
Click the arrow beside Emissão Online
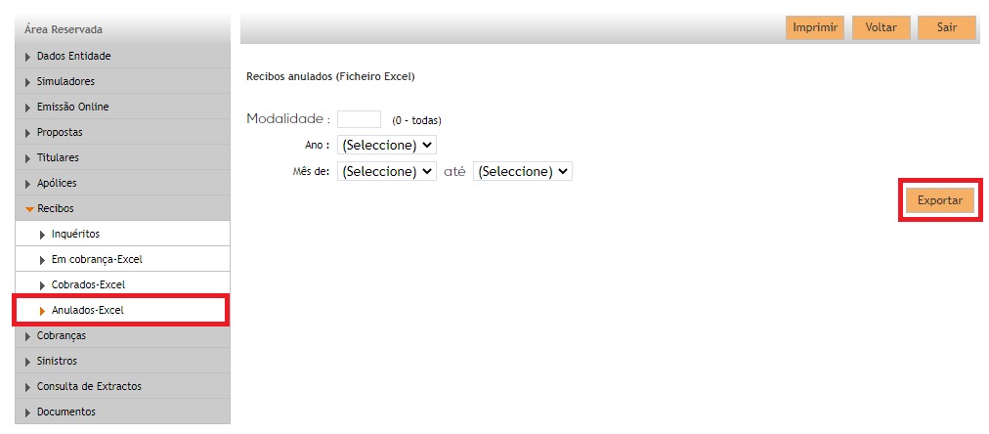tap(27, 108)
